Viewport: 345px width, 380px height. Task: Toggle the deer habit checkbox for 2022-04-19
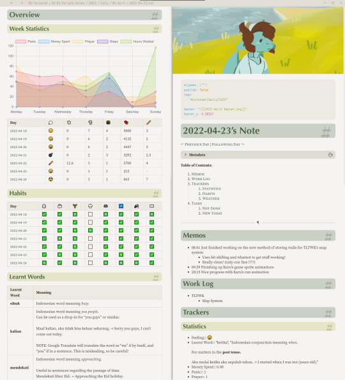pyautogui.click(x=75, y=222)
